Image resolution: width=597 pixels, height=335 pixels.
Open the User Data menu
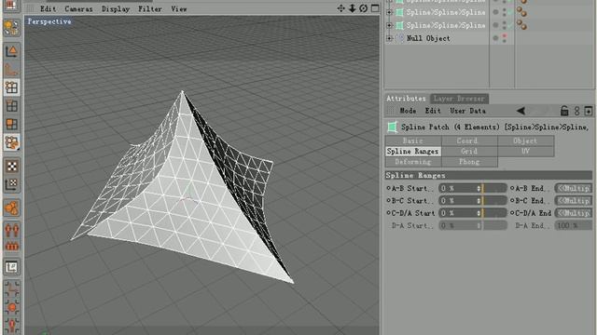point(468,111)
